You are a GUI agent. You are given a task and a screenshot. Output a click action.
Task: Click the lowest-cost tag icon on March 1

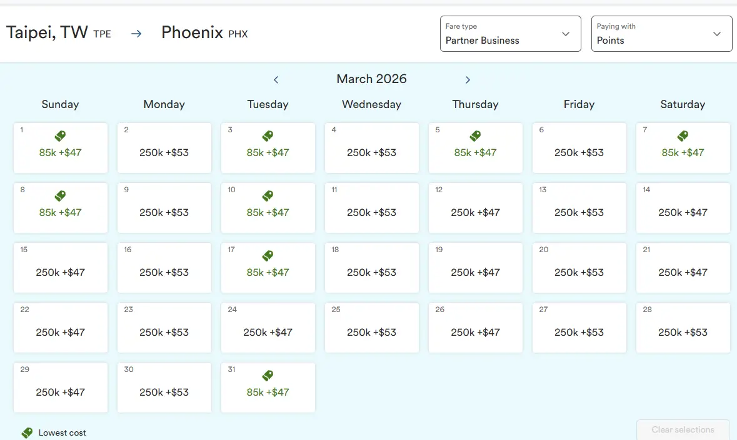click(60, 135)
